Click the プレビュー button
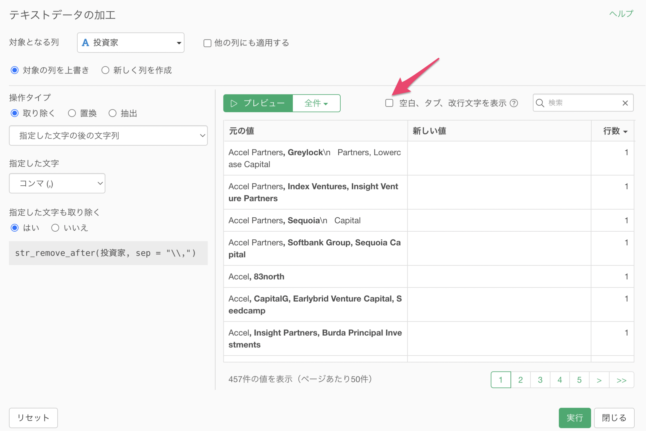The image size is (646, 431). (258, 103)
